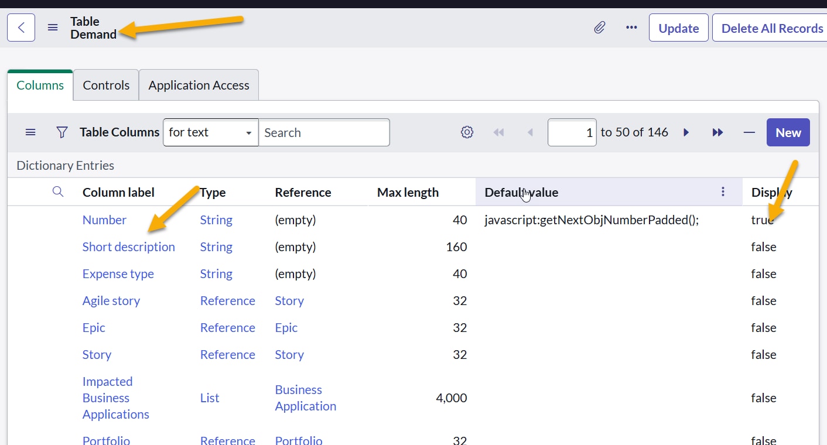
Task: Open the form context menu hamburger icon
Action: click(x=53, y=28)
